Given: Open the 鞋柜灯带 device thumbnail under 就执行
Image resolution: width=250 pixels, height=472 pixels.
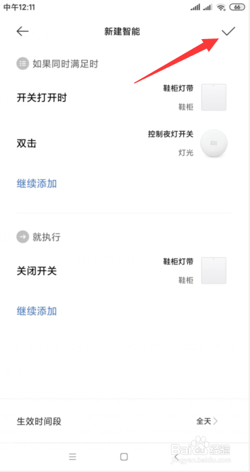Looking at the screenshot, I should pyautogui.click(x=214, y=270).
